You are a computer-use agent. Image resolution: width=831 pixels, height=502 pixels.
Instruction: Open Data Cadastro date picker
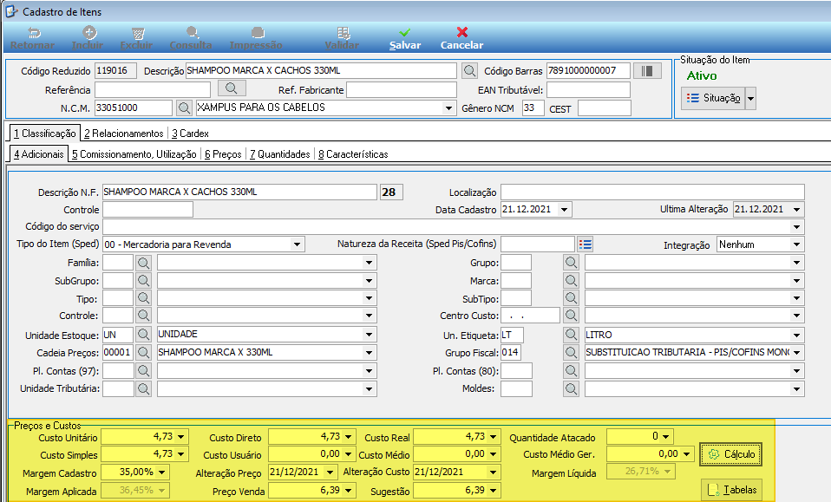click(565, 210)
